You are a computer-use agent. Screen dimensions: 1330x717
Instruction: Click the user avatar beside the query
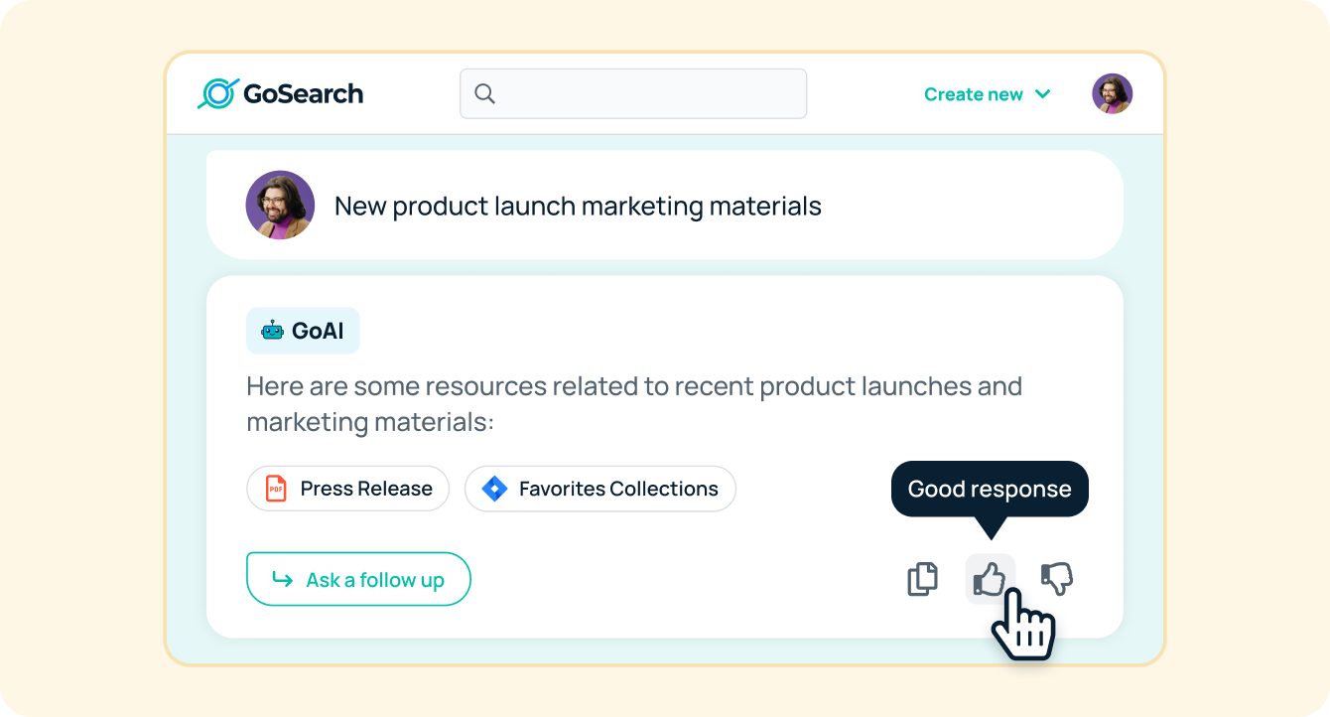(x=279, y=205)
